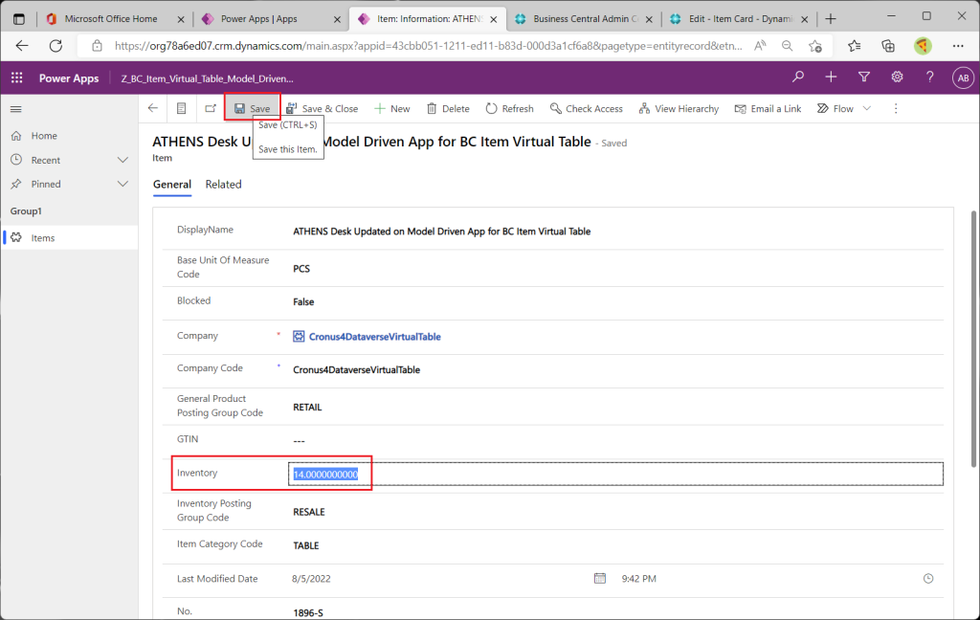This screenshot has height=620, width=980.
Task: Click the plus quick create icon in header
Action: point(831,77)
